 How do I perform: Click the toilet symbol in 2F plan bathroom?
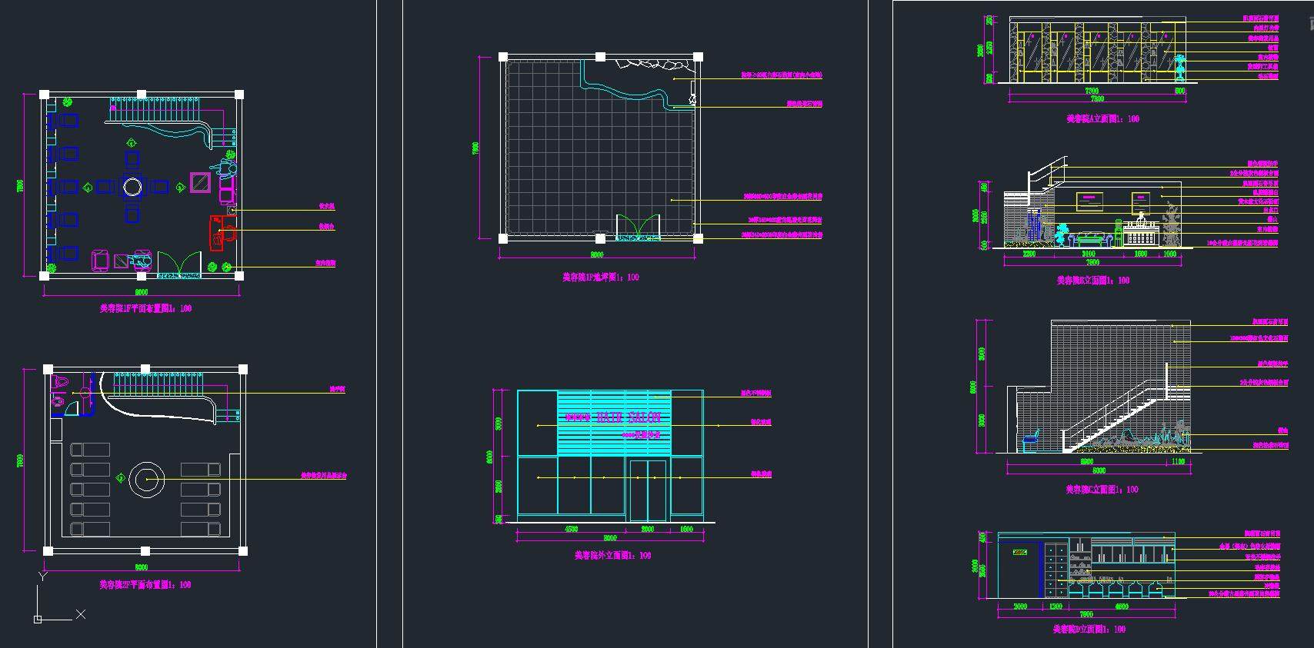coord(61,381)
